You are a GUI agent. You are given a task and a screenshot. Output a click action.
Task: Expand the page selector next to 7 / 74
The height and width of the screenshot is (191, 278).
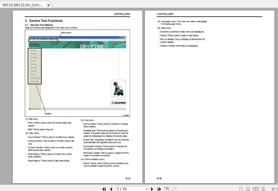click(146, 189)
